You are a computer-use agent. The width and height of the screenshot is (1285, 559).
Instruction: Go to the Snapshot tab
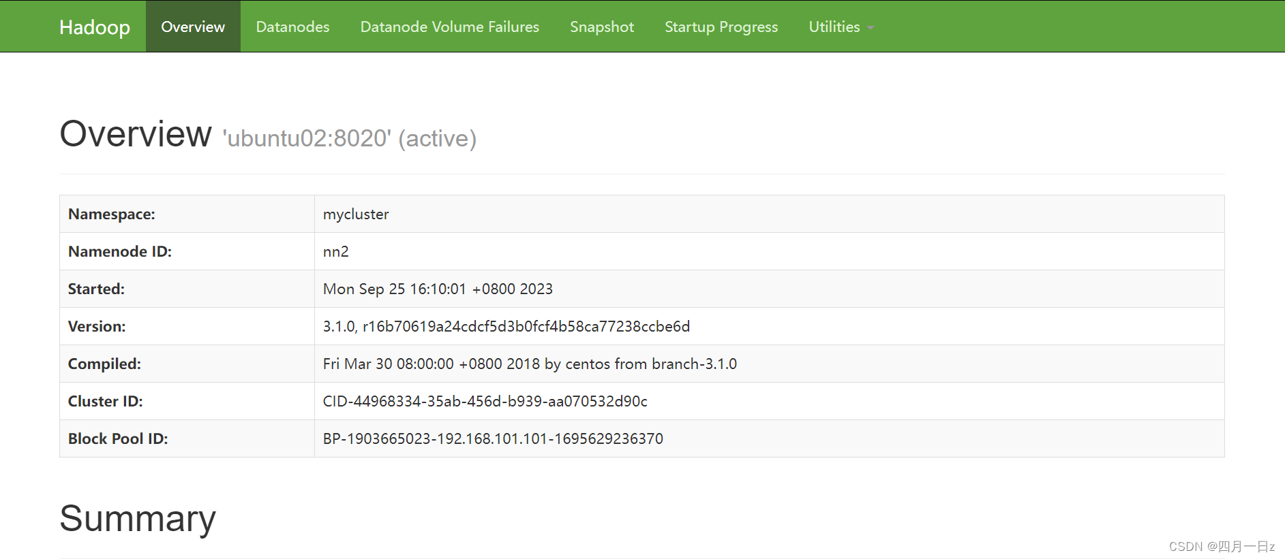pyautogui.click(x=602, y=27)
